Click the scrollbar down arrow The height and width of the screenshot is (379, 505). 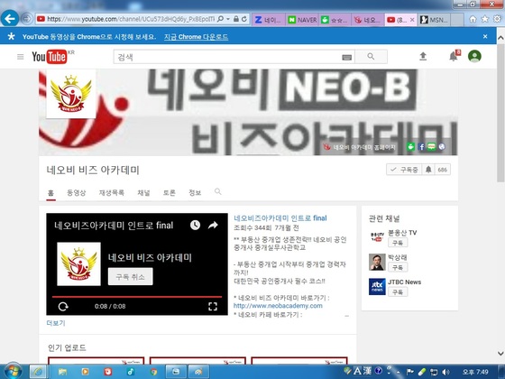(x=500, y=354)
